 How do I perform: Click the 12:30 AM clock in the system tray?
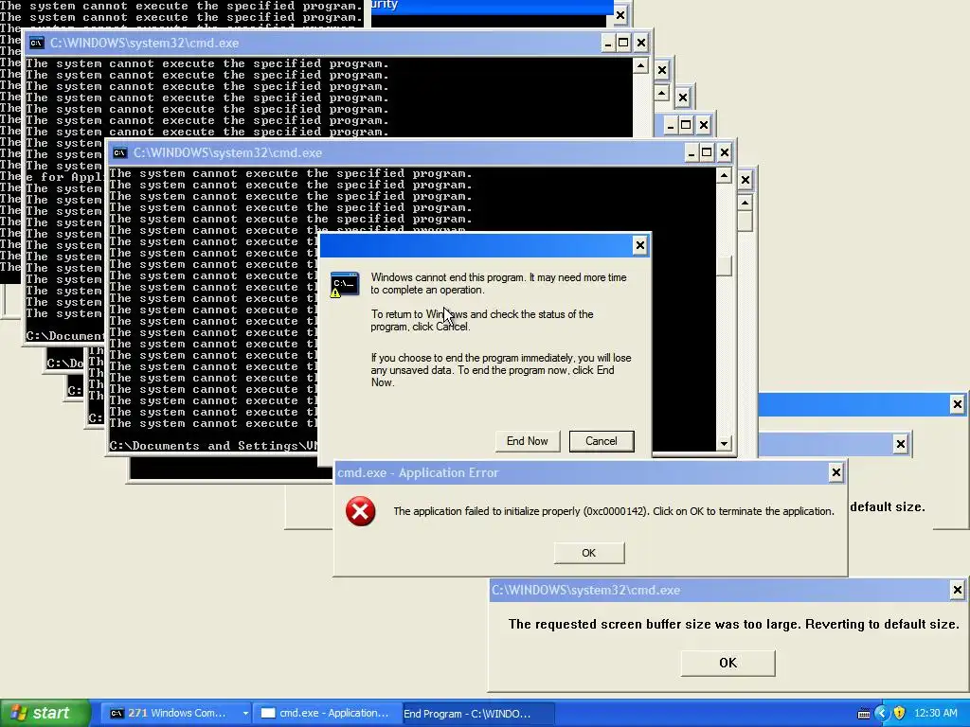coord(935,714)
